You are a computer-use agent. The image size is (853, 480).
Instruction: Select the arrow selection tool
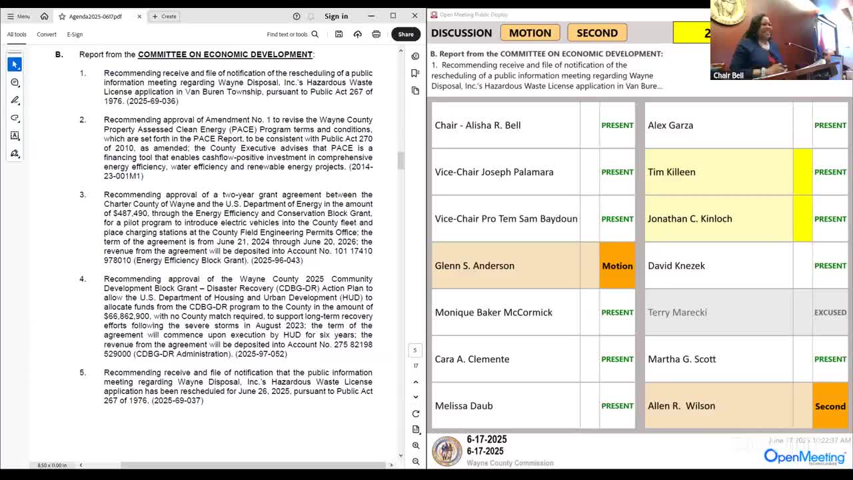[15, 64]
